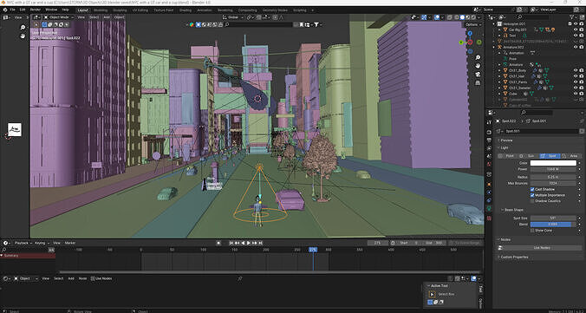Toggle Ch31_Pants viewport visibility eye
This screenshot has width=586, height=313.
pyautogui.click(x=576, y=82)
